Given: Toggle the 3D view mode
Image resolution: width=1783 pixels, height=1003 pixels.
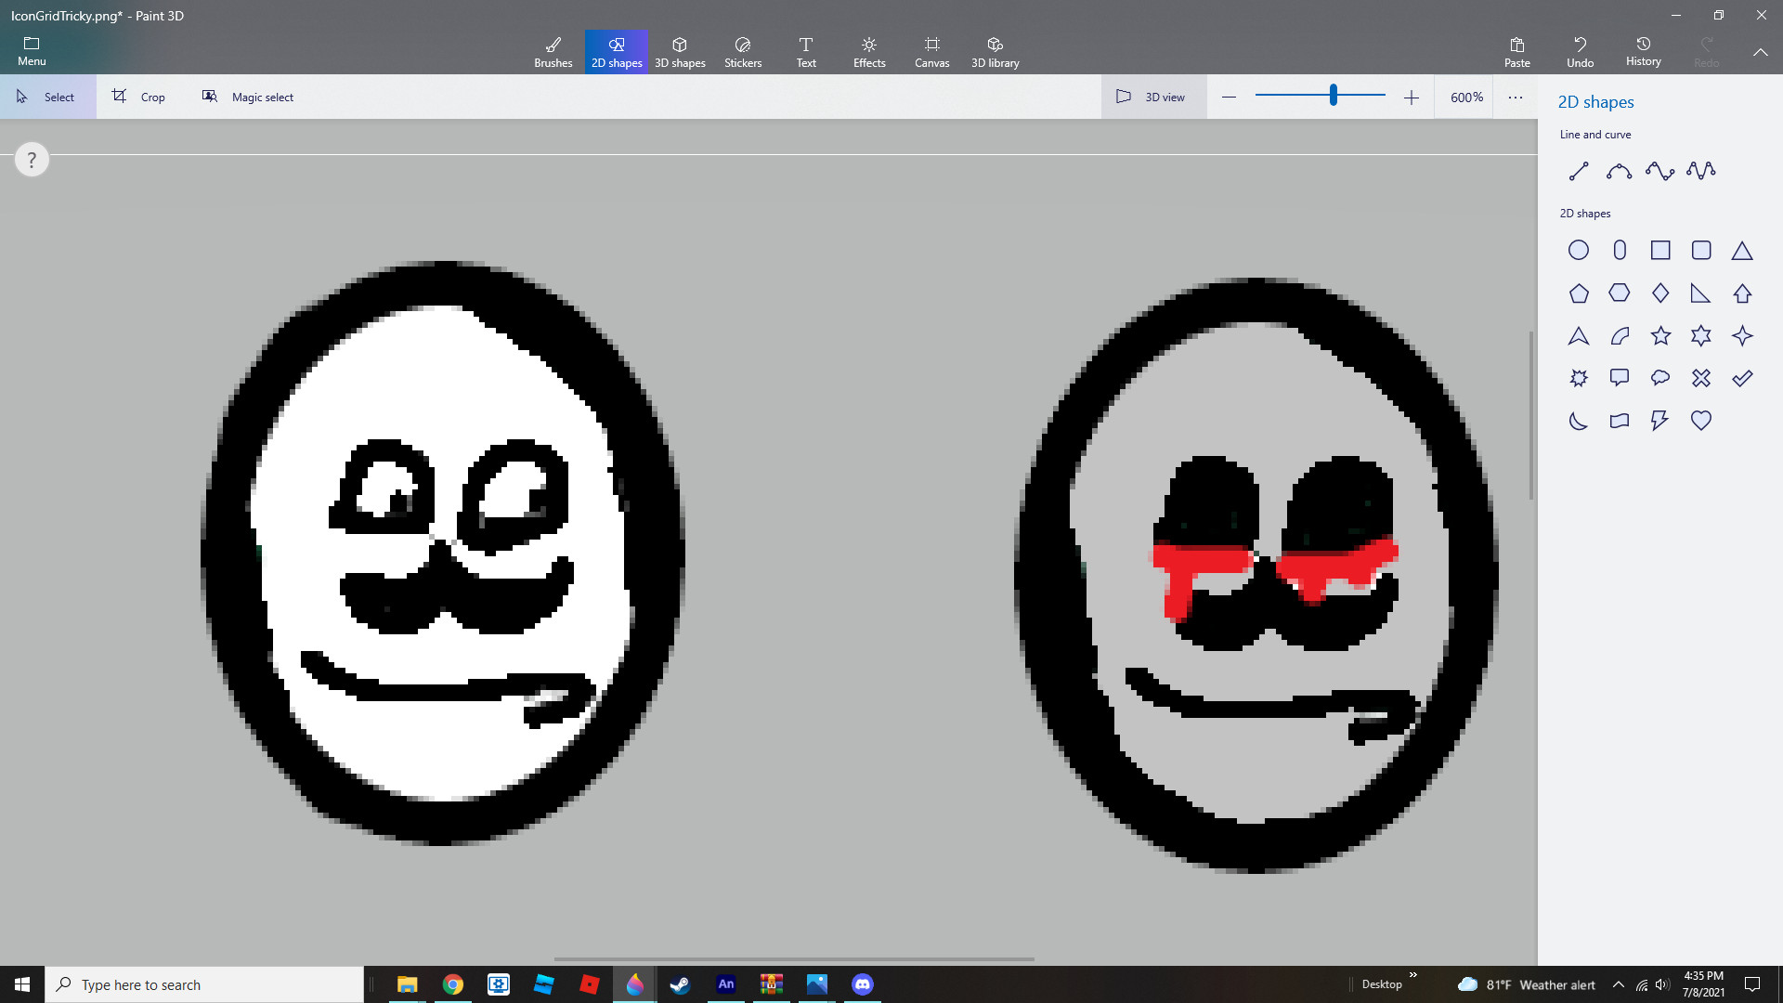Looking at the screenshot, I should coord(1152,97).
